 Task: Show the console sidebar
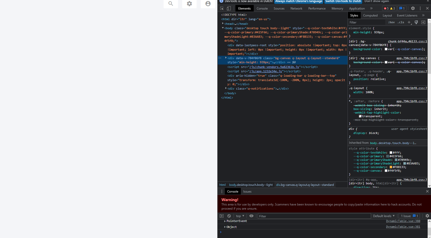click(x=221, y=216)
